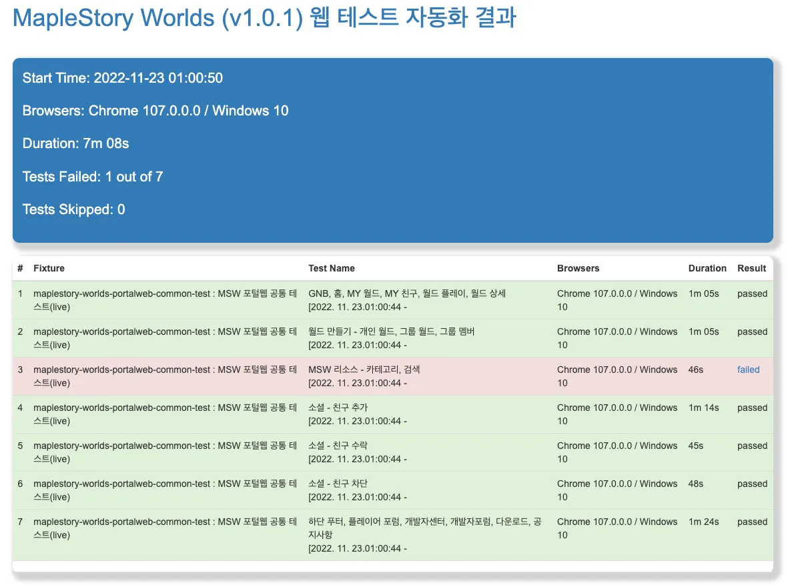Screen dimensions: 788x585
Task: Click the passed result in row 1
Action: click(753, 294)
